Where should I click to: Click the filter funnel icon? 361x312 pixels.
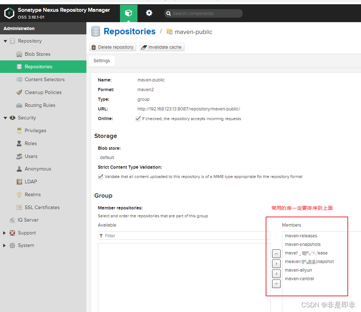[x=101, y=236]
